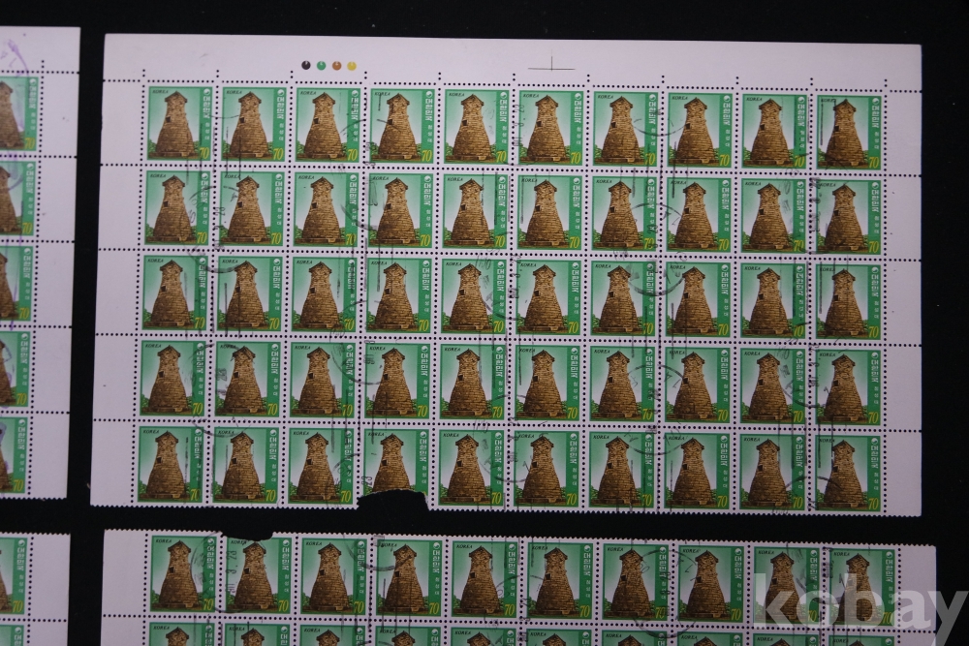Pick the orange color registration dot

pyautogui.click(x=337, y=66)
